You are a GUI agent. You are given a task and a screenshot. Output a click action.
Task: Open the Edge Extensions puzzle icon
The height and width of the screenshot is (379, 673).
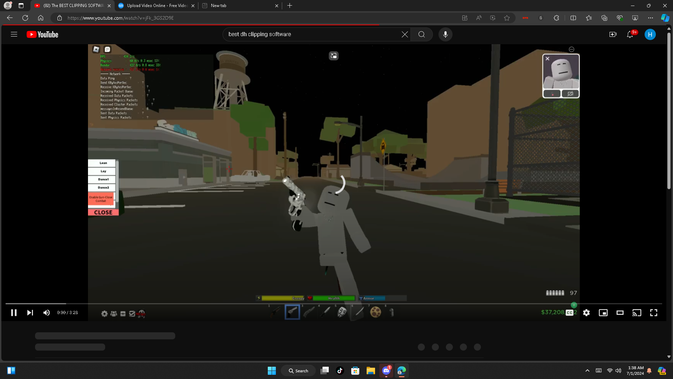[556, 18]
